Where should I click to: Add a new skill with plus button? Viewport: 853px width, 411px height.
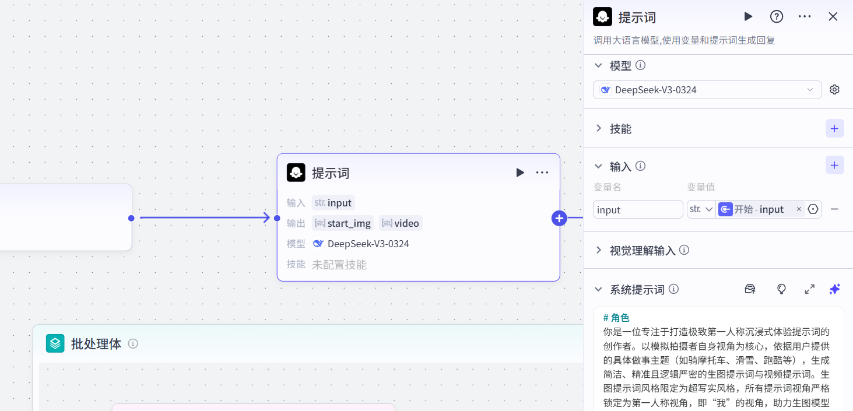tap(834, 128)
